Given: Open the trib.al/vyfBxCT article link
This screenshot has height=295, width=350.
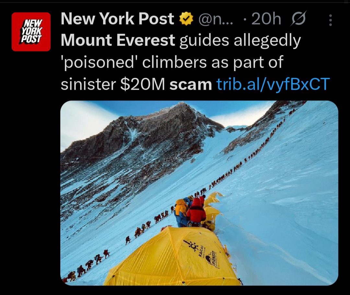Looking at the screenshot, I should point(273,84).
